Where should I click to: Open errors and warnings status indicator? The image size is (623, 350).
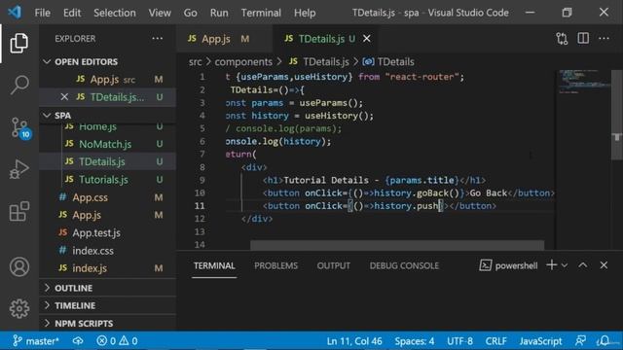click(x=117, y=341)
